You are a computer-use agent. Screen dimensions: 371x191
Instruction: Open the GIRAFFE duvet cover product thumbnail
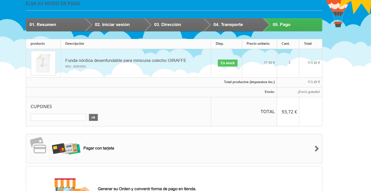click(43, 63)
